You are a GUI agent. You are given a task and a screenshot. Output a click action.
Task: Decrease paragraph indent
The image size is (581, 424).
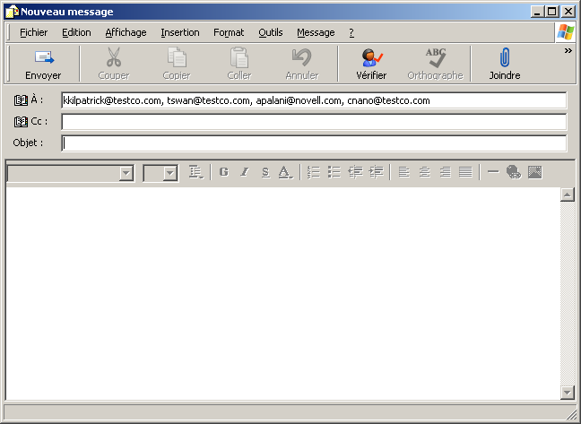(355, 172)
